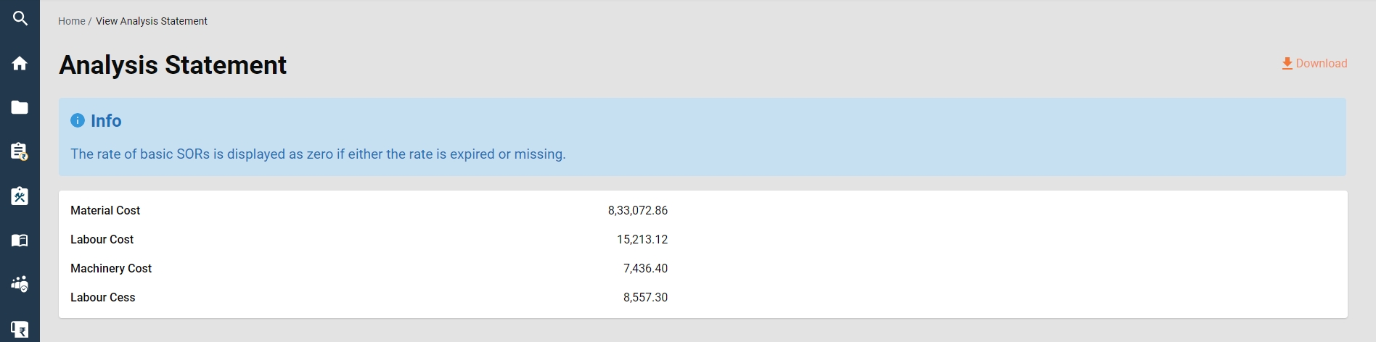The height and width of the screenshot is (342, 1376).
Task: Click the people group icon in sidebar
Action: point(20,284)
